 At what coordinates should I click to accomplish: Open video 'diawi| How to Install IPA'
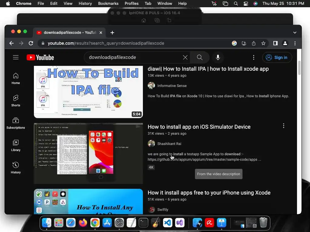[x=208, y=69]
